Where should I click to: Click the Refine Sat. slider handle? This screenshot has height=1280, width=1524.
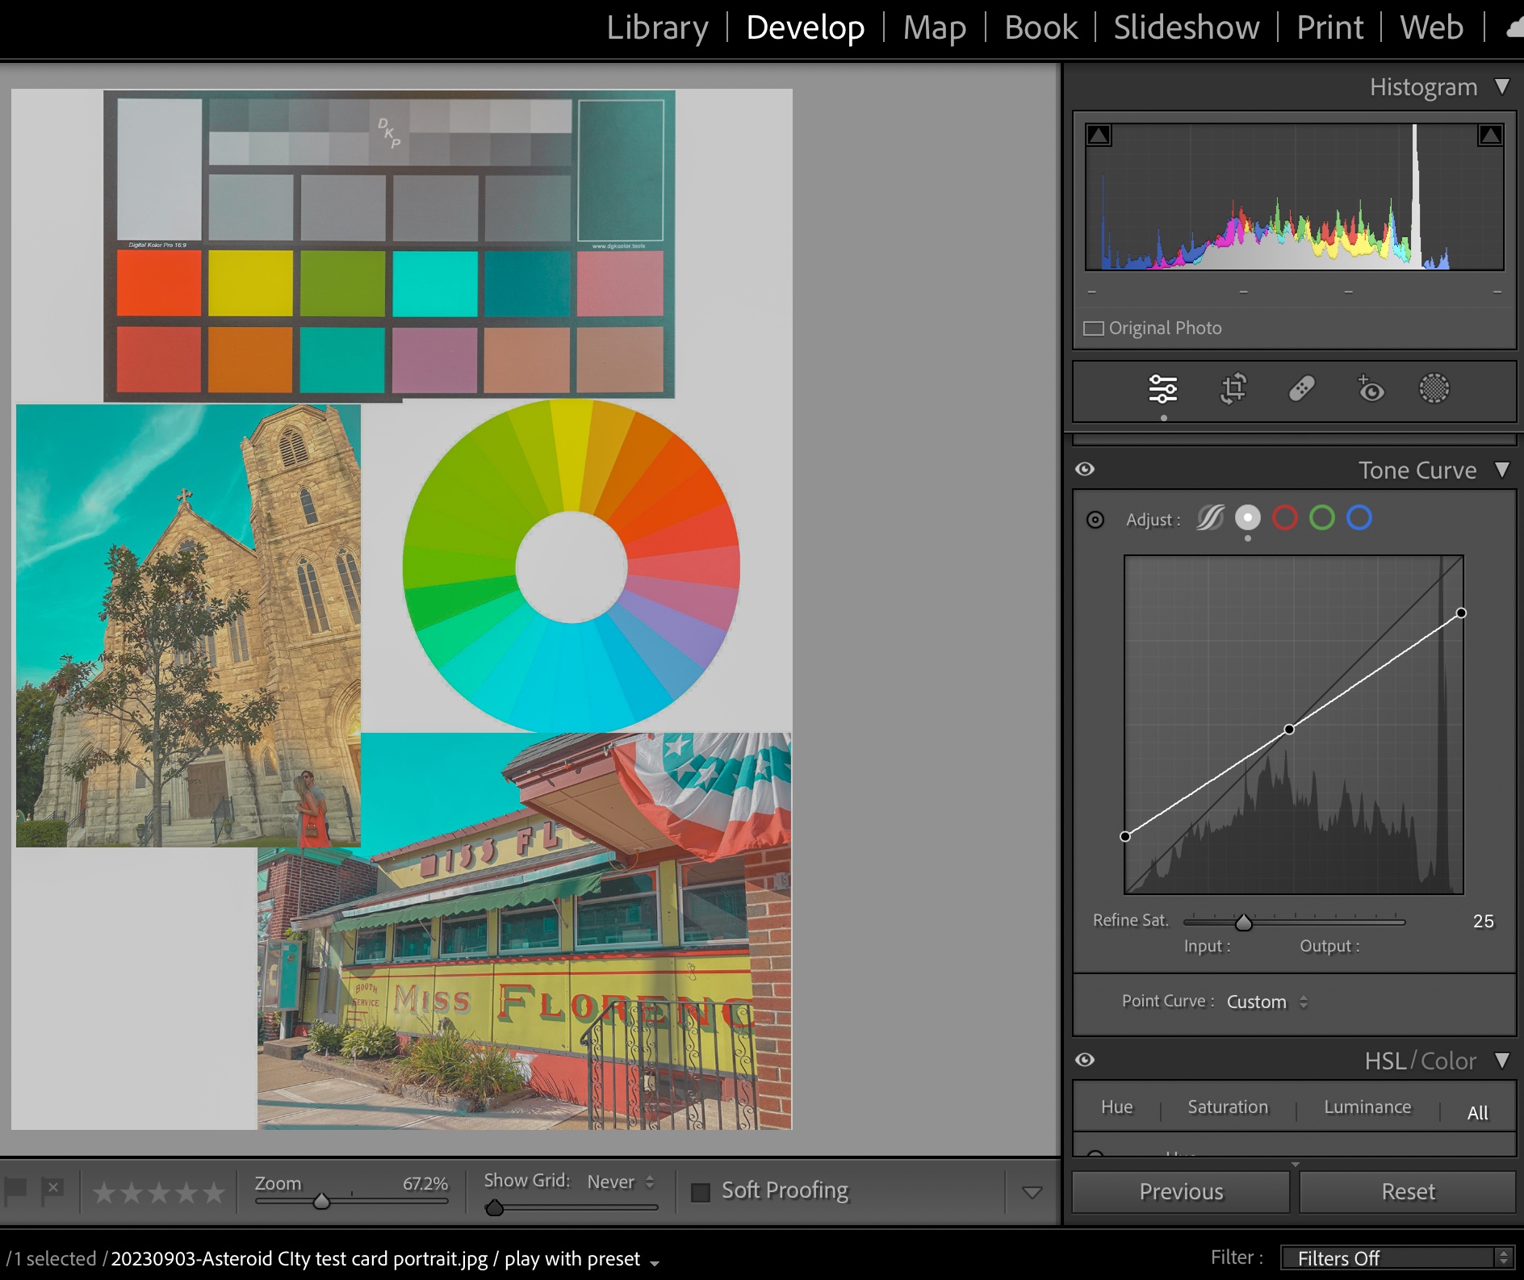[x=1244, y=922]
